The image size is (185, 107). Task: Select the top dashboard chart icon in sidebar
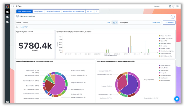click(x=7, y=12)
